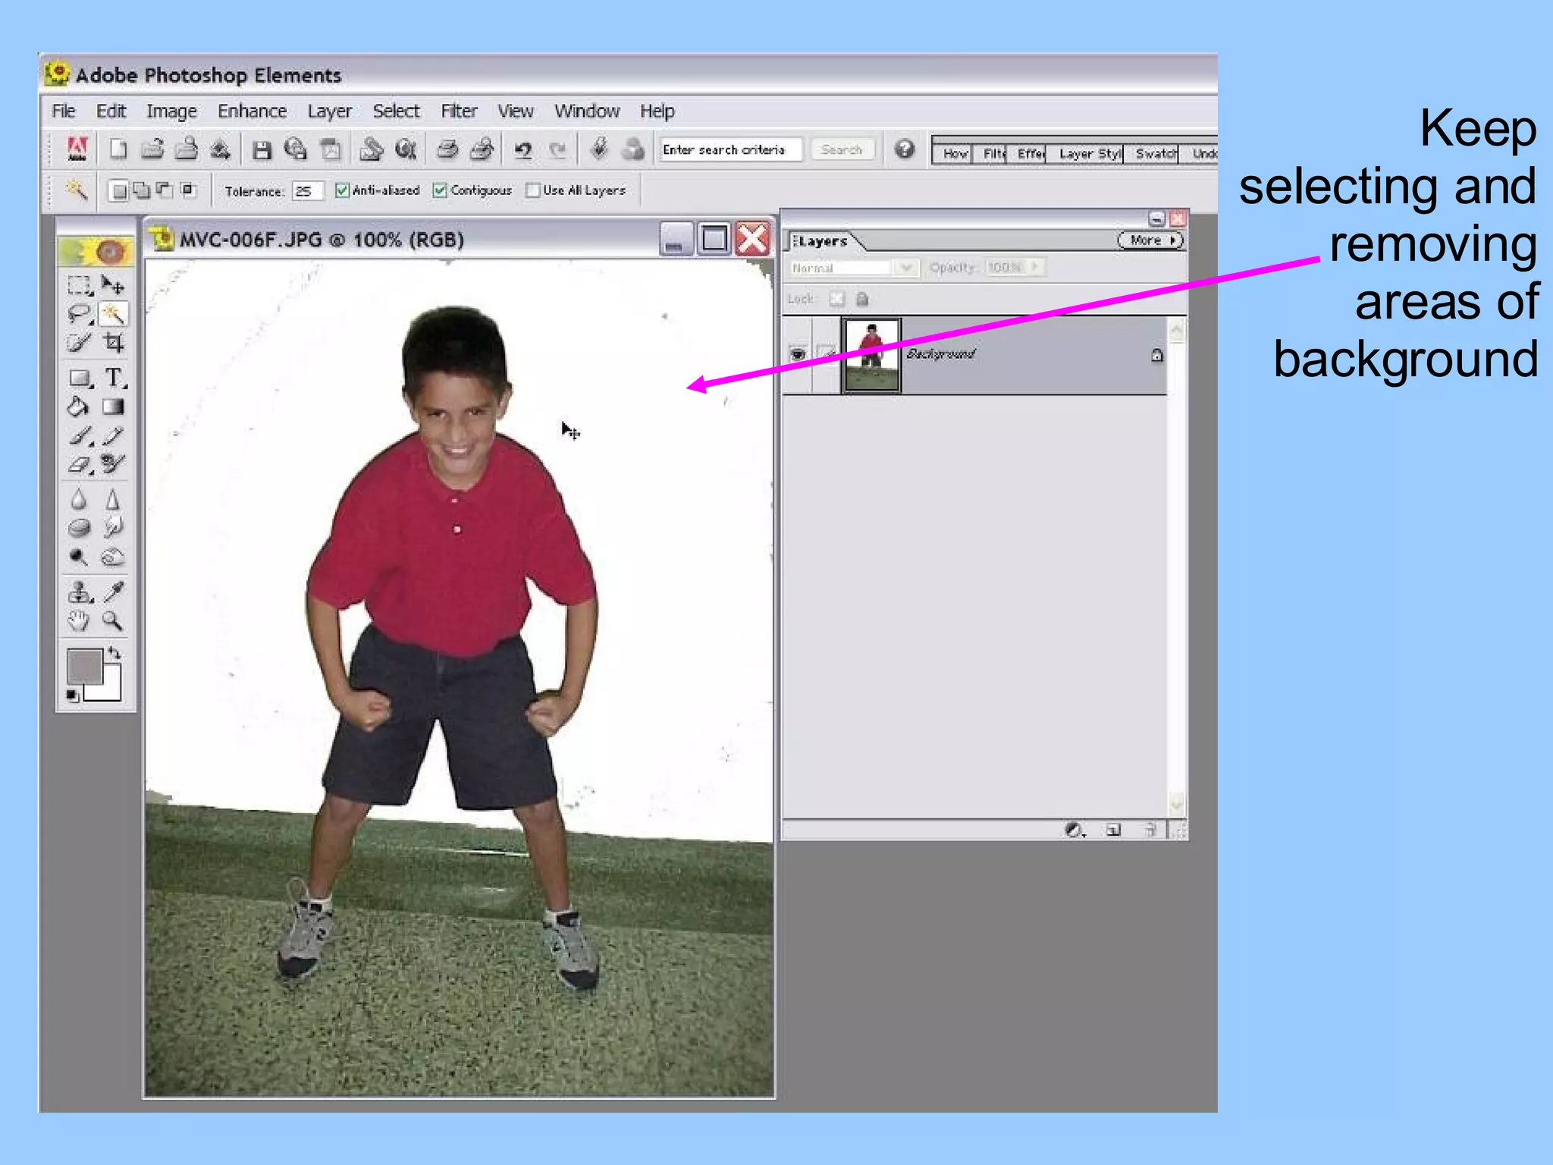Image resolution: width=1553 pixels, height=1165 pixels.
Task: Click the delete layer trash icon
Action: click(1150, 830)
